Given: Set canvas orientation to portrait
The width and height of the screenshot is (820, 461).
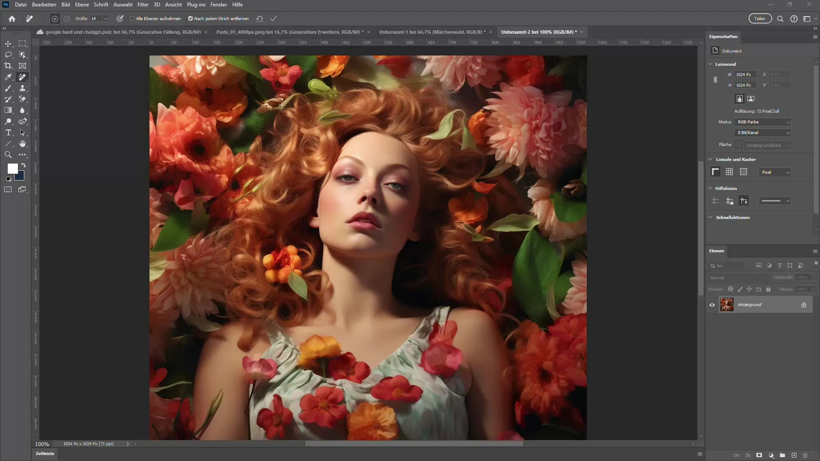Looking at the screenshot, I should (739, 99).
